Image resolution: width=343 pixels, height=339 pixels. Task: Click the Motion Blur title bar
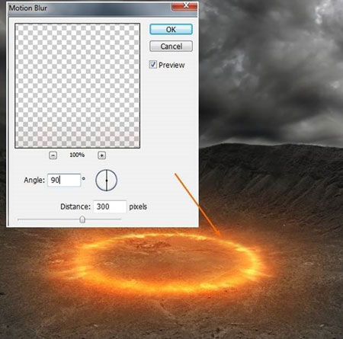click(x=90, y=8)
